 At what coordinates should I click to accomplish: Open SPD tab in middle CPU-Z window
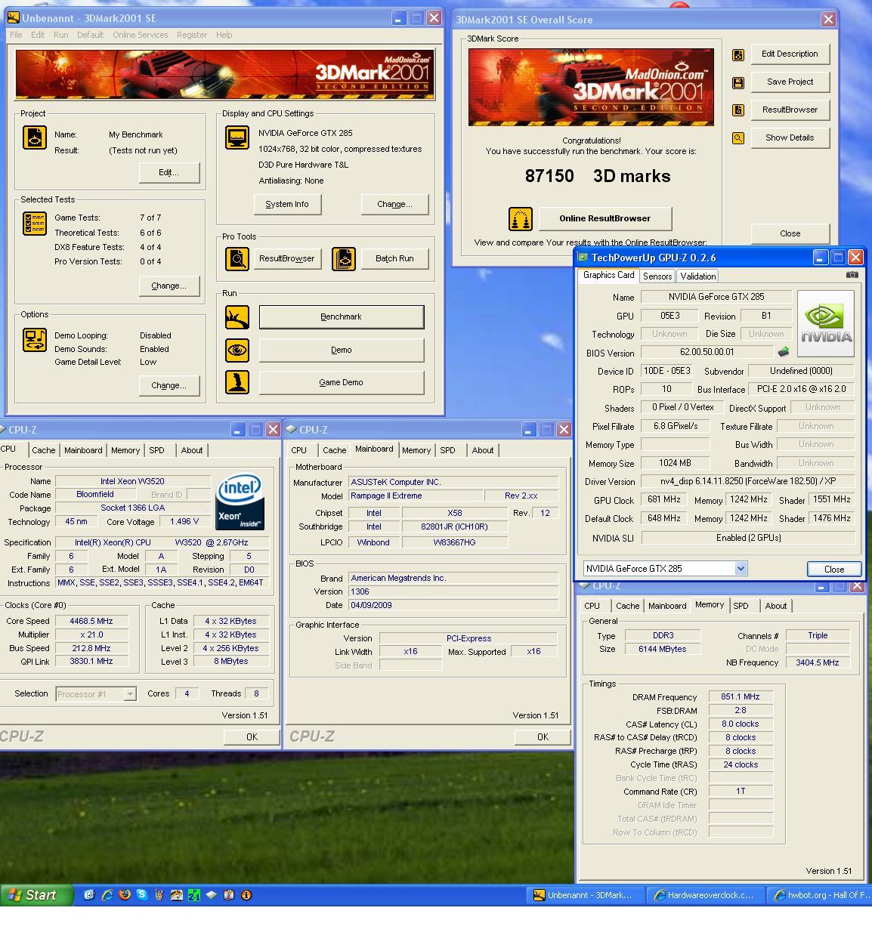tap(448, 450)
